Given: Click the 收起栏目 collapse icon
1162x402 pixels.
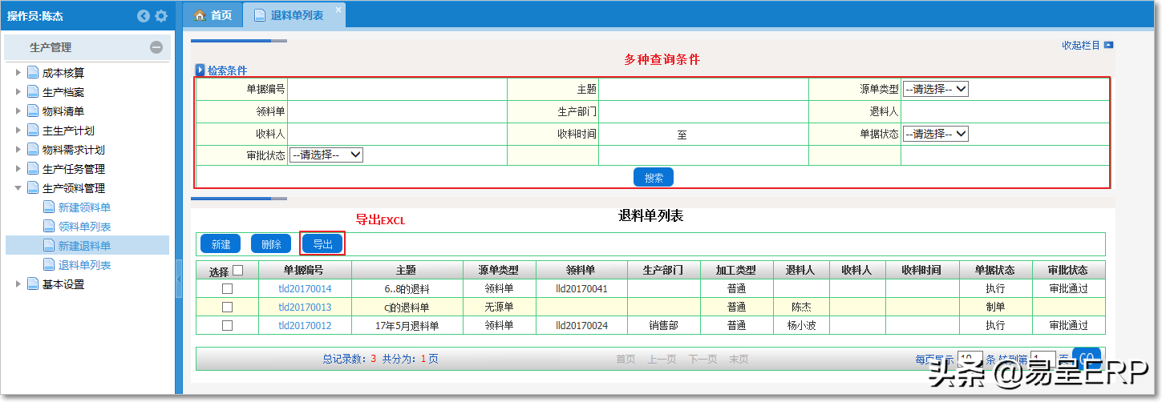Looking at the screenshot, I should [1108, 46].
